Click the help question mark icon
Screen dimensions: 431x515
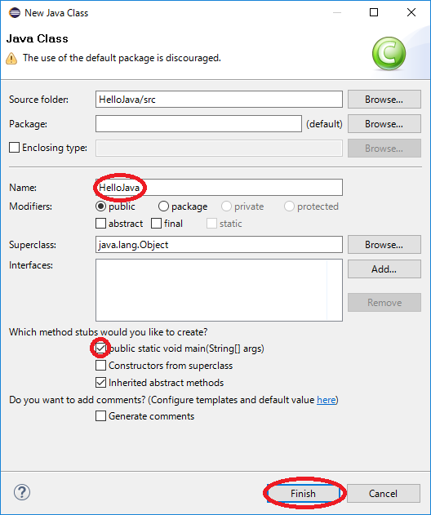click(22, 492)
